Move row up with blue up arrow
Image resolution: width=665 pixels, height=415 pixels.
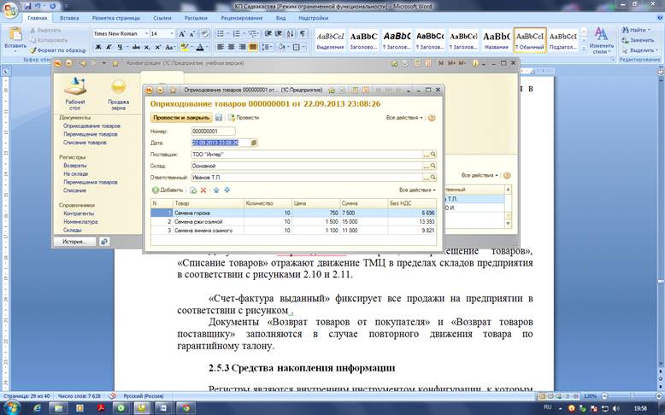point(216,190)
